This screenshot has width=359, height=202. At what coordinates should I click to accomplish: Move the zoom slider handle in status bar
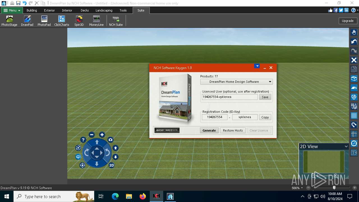point(334,188)
